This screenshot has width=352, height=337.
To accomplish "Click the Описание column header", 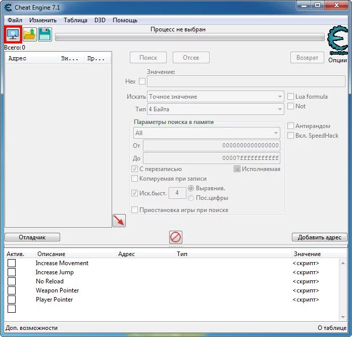I will coord(76,254).
